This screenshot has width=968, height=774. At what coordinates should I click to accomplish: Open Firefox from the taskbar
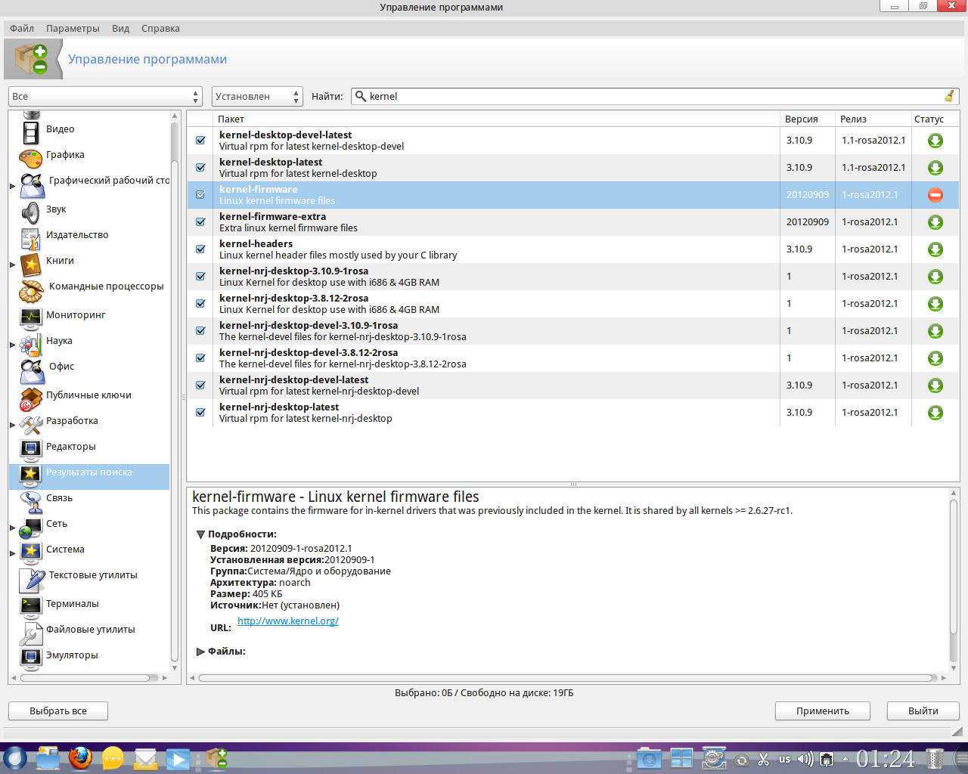[80, 758]
